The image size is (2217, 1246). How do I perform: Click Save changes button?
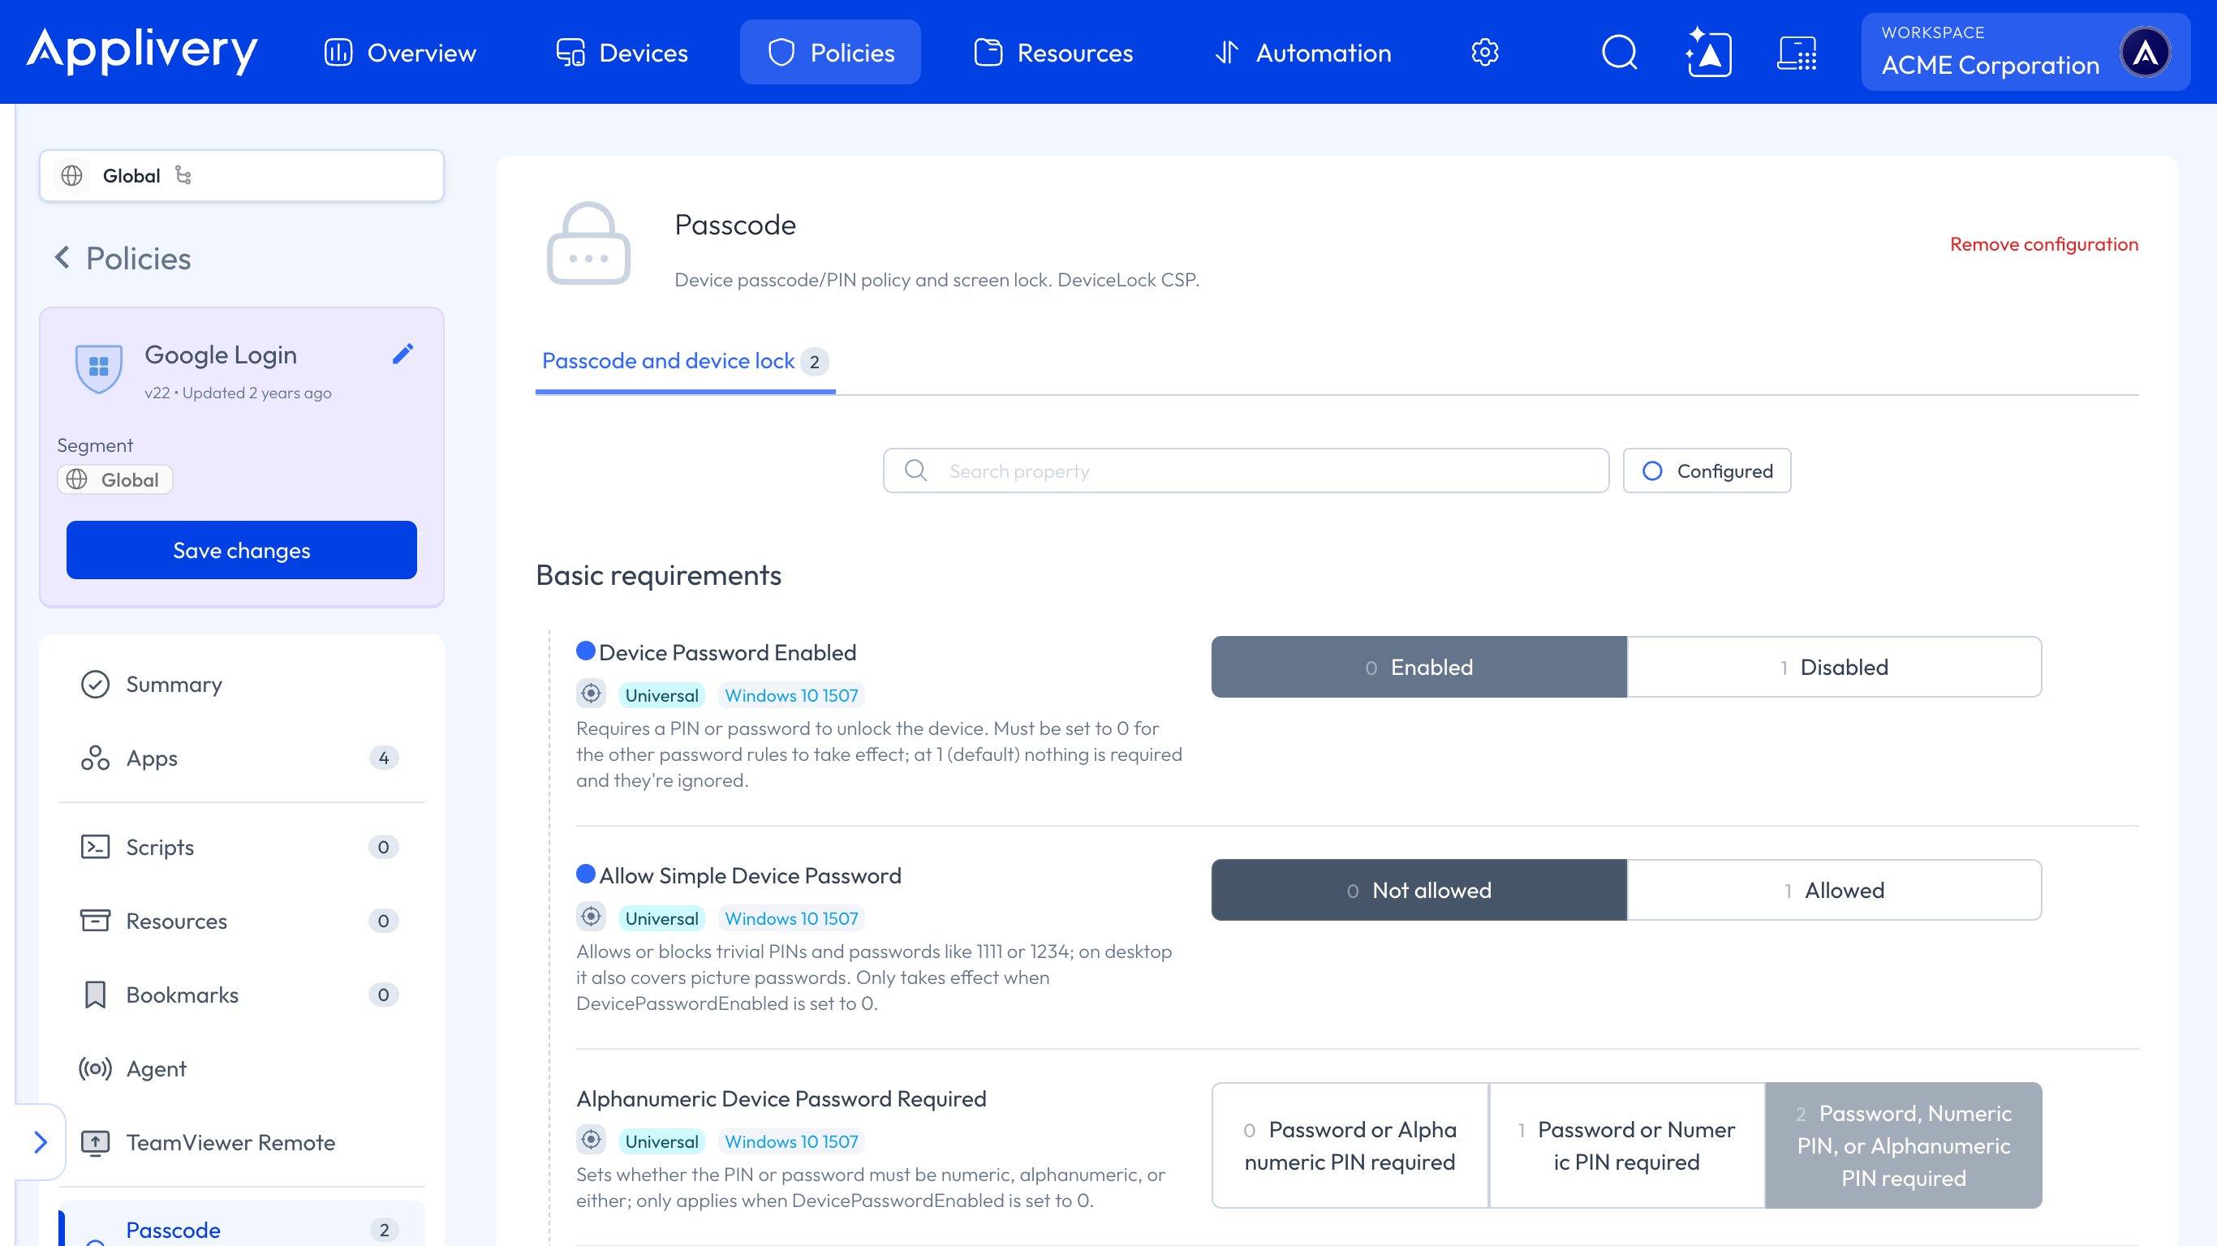click(242, 550)
